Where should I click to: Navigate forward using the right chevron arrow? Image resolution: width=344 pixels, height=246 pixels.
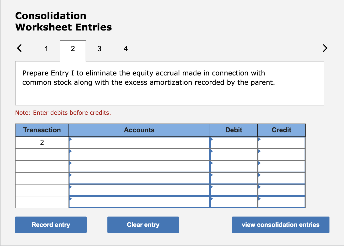(x=325, y=48)
